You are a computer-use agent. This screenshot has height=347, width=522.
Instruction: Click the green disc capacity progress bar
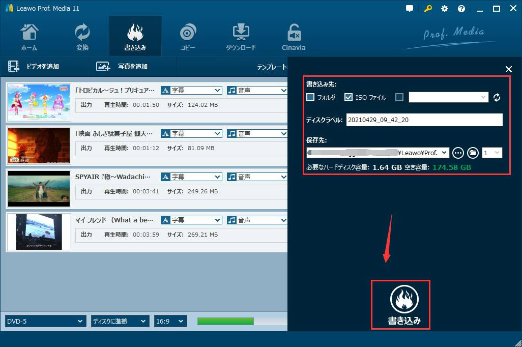(225, 321)
